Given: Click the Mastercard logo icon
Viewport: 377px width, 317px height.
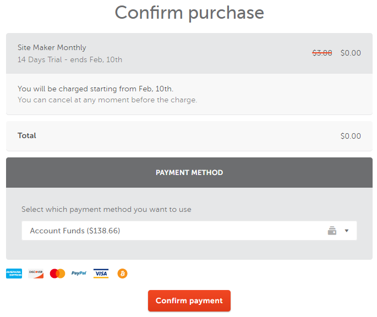Looking at the screenshot, I should tap(57, 274).
